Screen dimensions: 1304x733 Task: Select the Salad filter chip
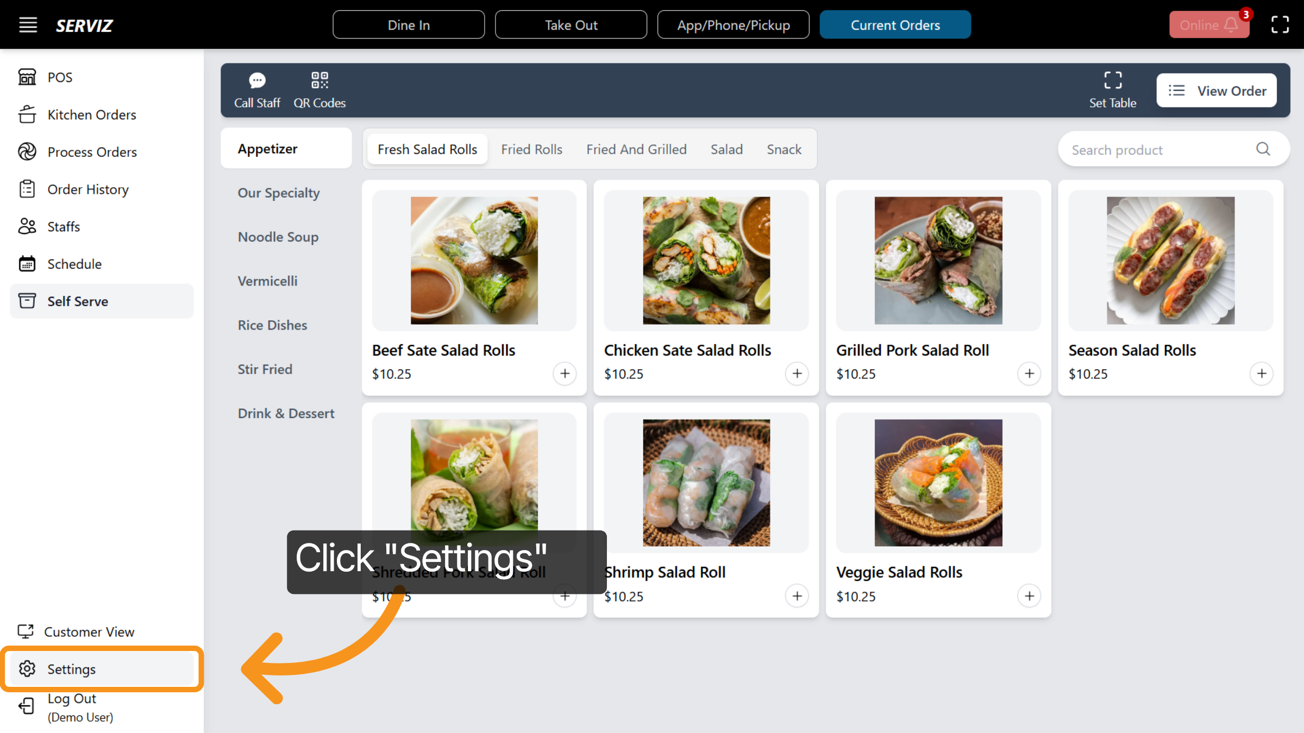click(x=726, y=149)
